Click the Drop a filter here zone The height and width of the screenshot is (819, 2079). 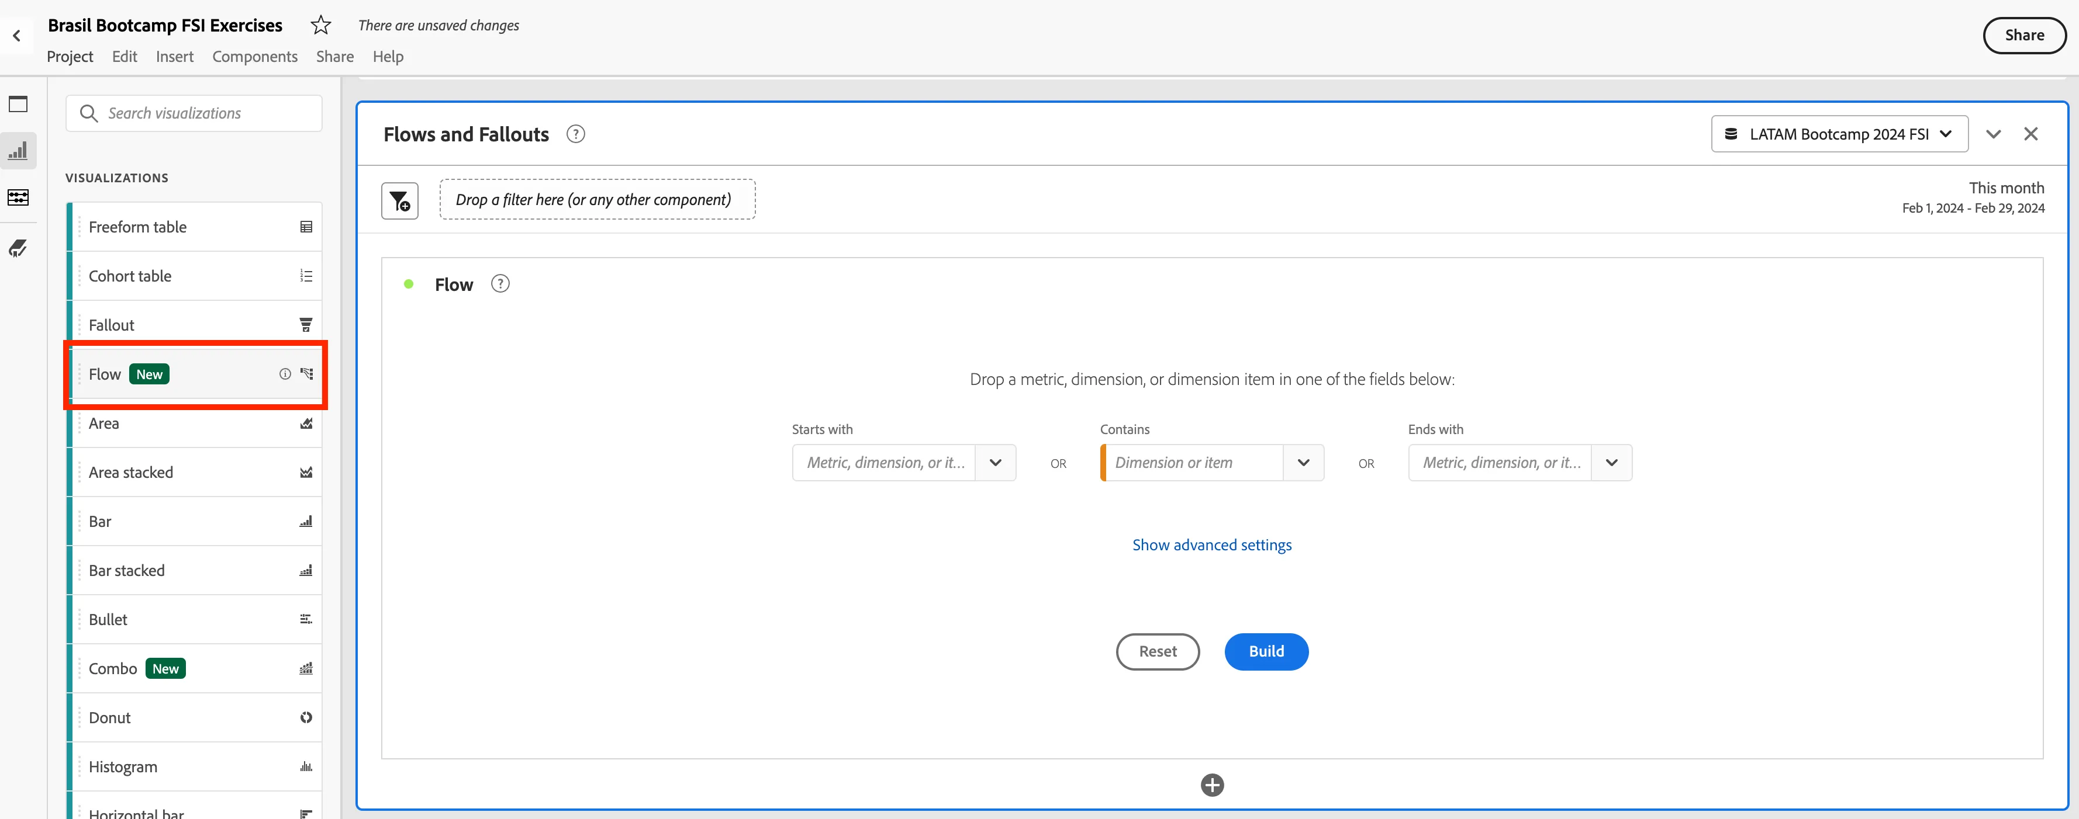pyautogui.click(x=598, y=200)
